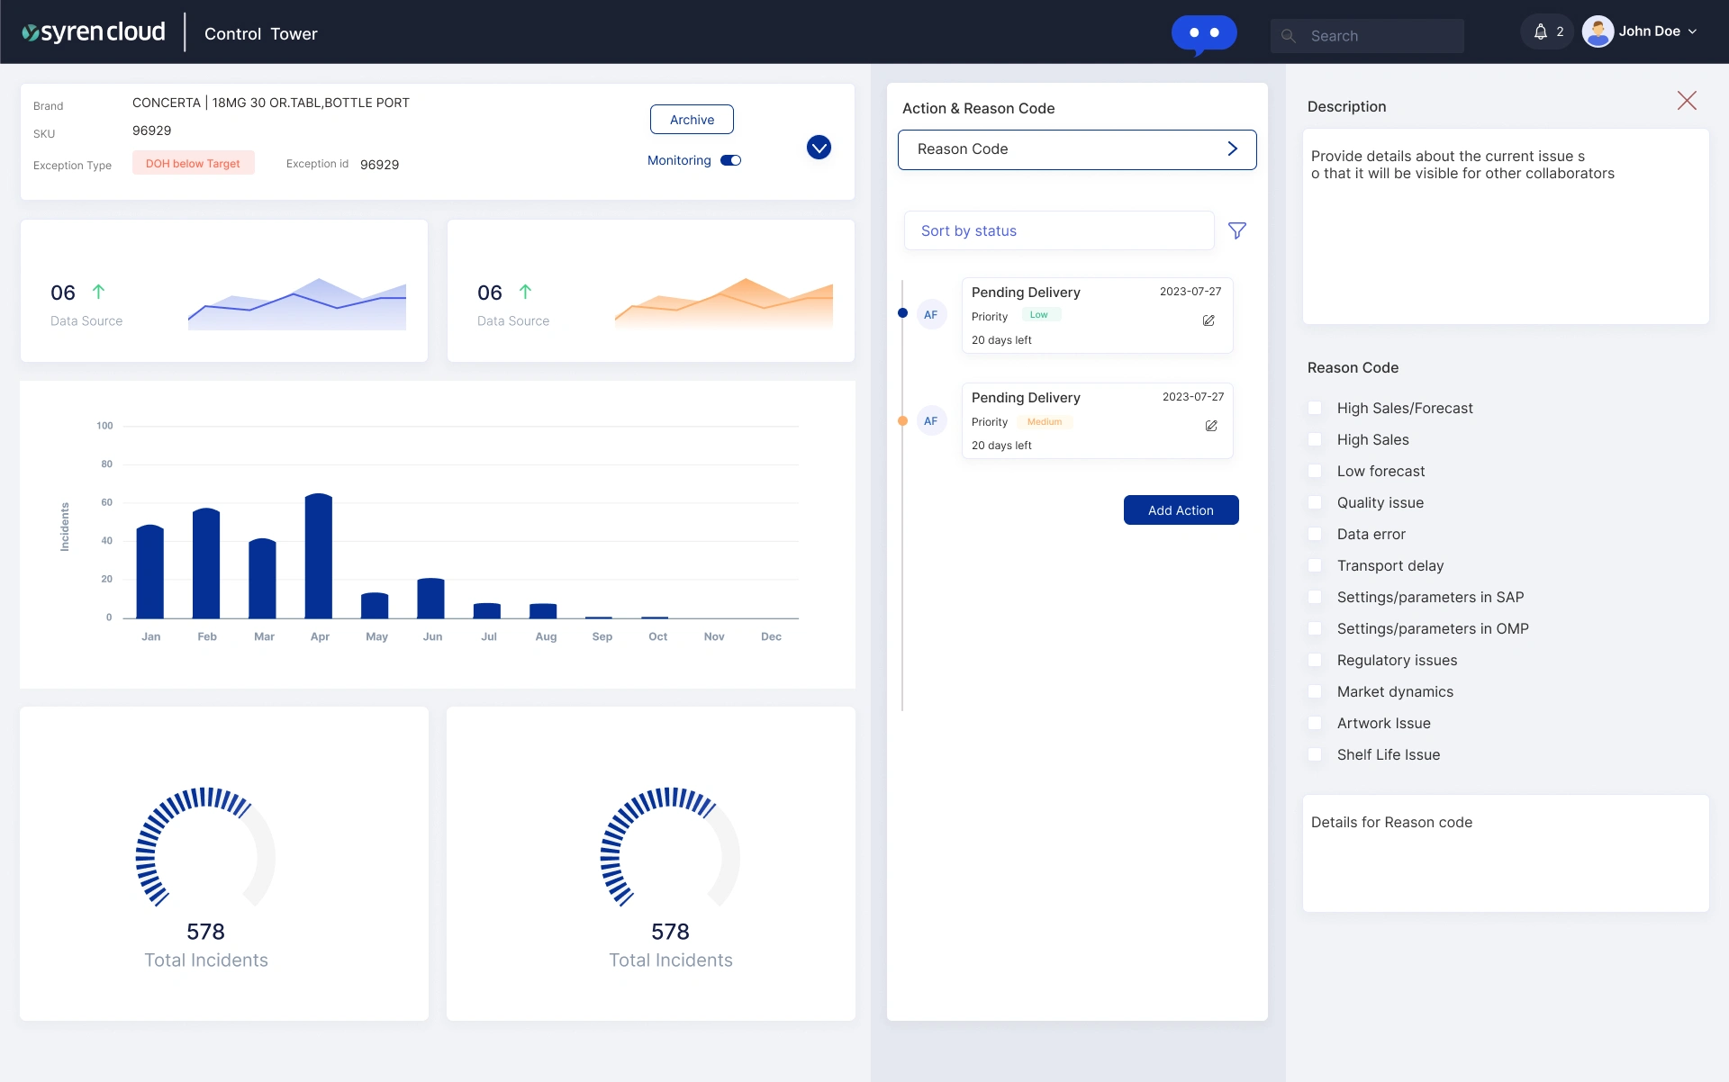Check the Market dynamics checkbox
The height and width of the screenshot is (1082, 1729).
click(x=1315, y=691)
